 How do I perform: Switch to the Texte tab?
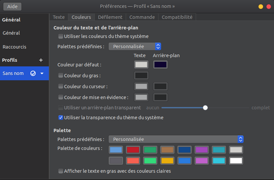tap(59, 17)
